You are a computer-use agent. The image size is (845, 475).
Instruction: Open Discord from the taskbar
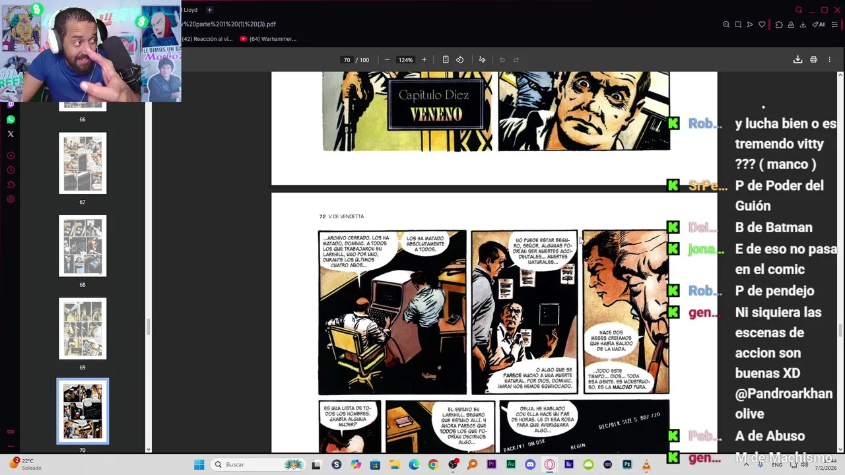coord(530,464)
